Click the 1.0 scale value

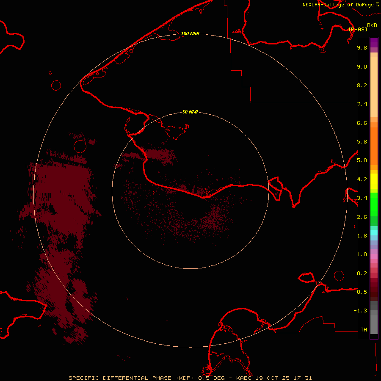pyautogui.click(x=362, y=254)
